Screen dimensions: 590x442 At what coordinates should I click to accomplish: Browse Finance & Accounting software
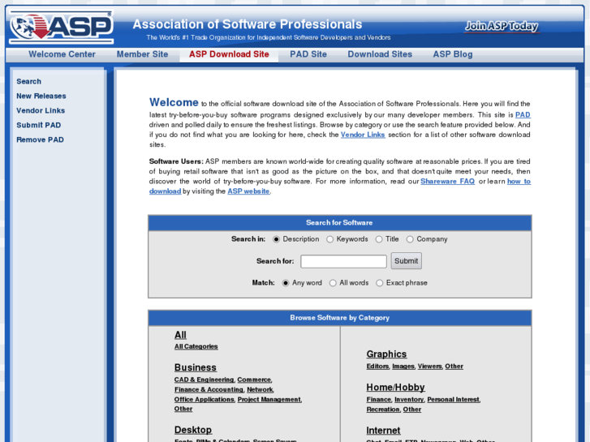[x=209, y=389]
